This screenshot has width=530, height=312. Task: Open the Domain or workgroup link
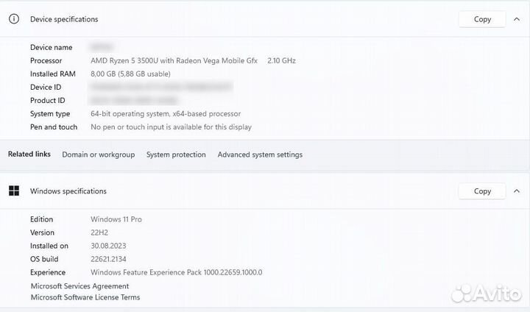click(98, 155)
